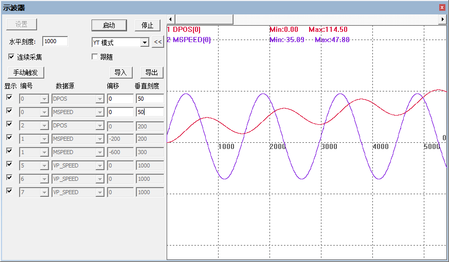Enable the 跟随 follow checkbox
The height and width of the screenshot is (262, 449).
click(x=95, y=57)
